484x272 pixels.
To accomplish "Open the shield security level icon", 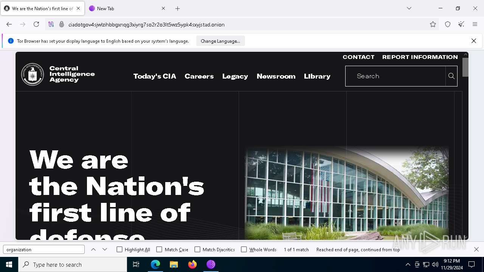I will 448,24.
